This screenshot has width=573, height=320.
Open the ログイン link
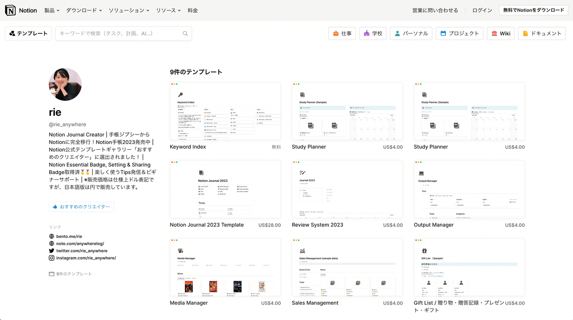click(481, 10)
